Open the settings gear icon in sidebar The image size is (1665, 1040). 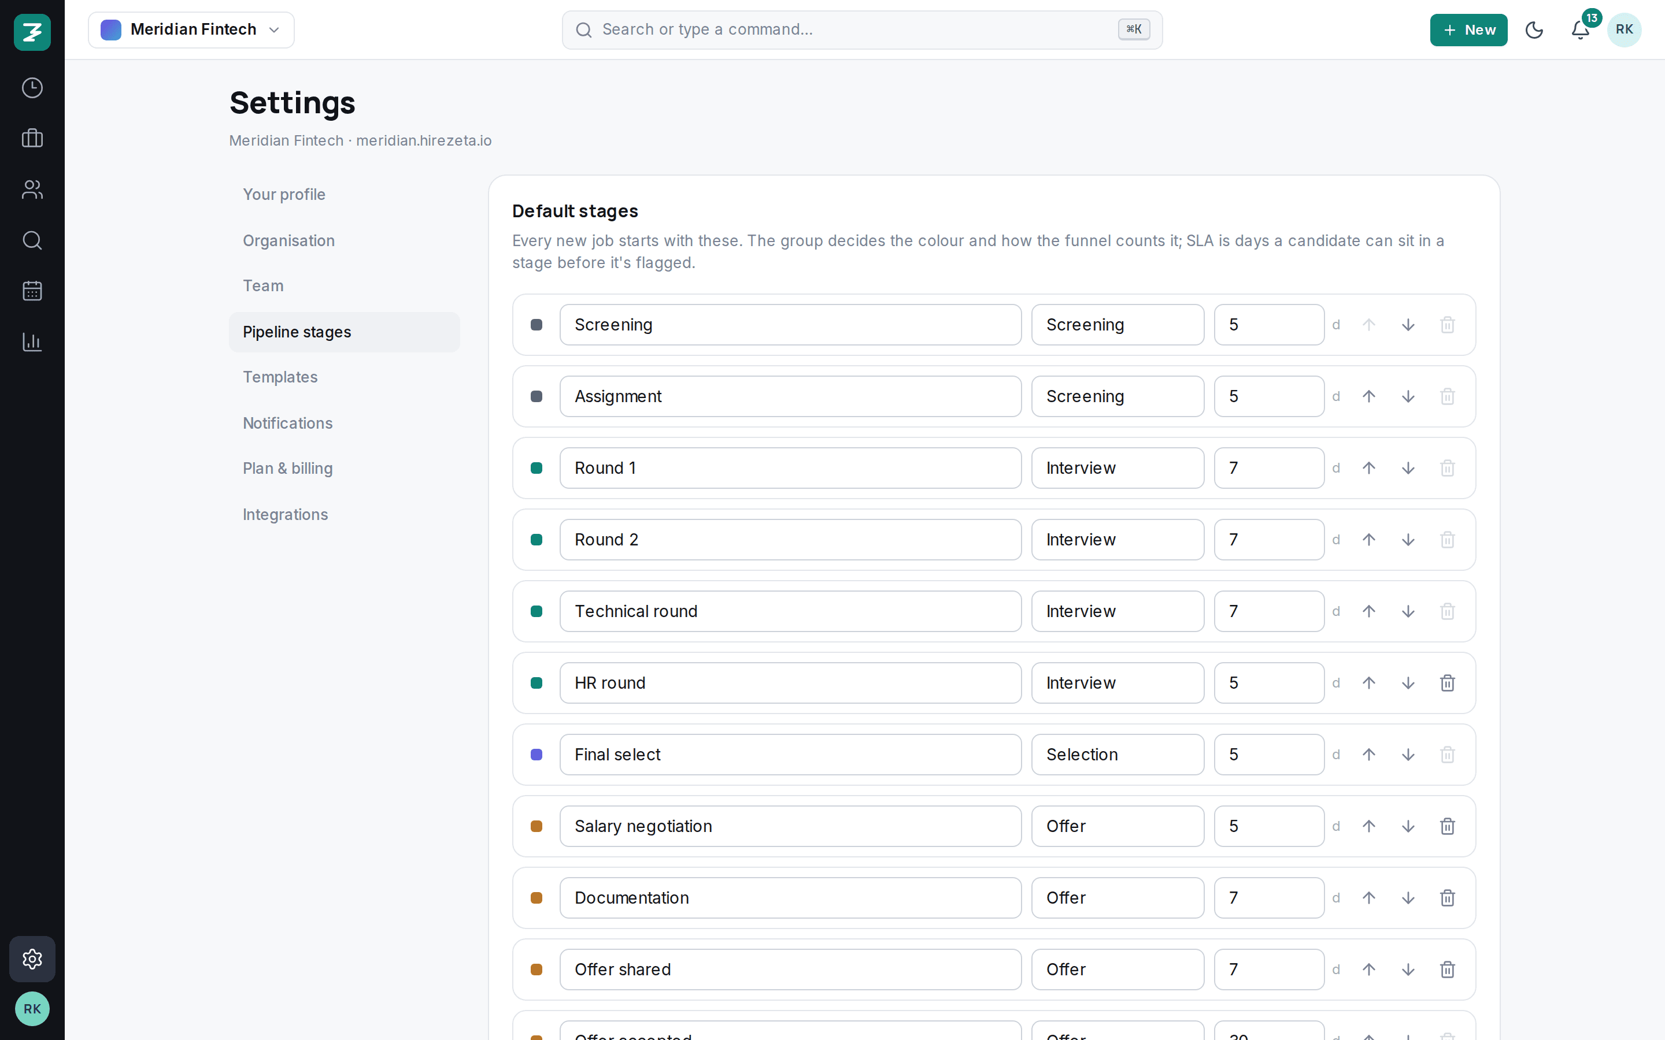point(32,959)
